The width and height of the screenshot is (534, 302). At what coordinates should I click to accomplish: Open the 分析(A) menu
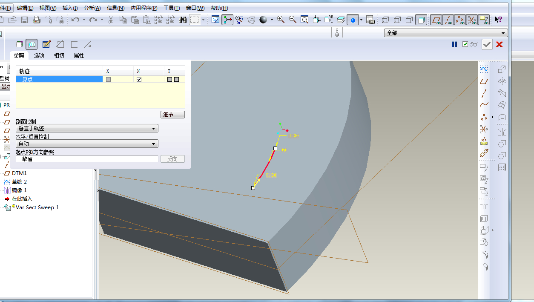[x=92, y=8]
